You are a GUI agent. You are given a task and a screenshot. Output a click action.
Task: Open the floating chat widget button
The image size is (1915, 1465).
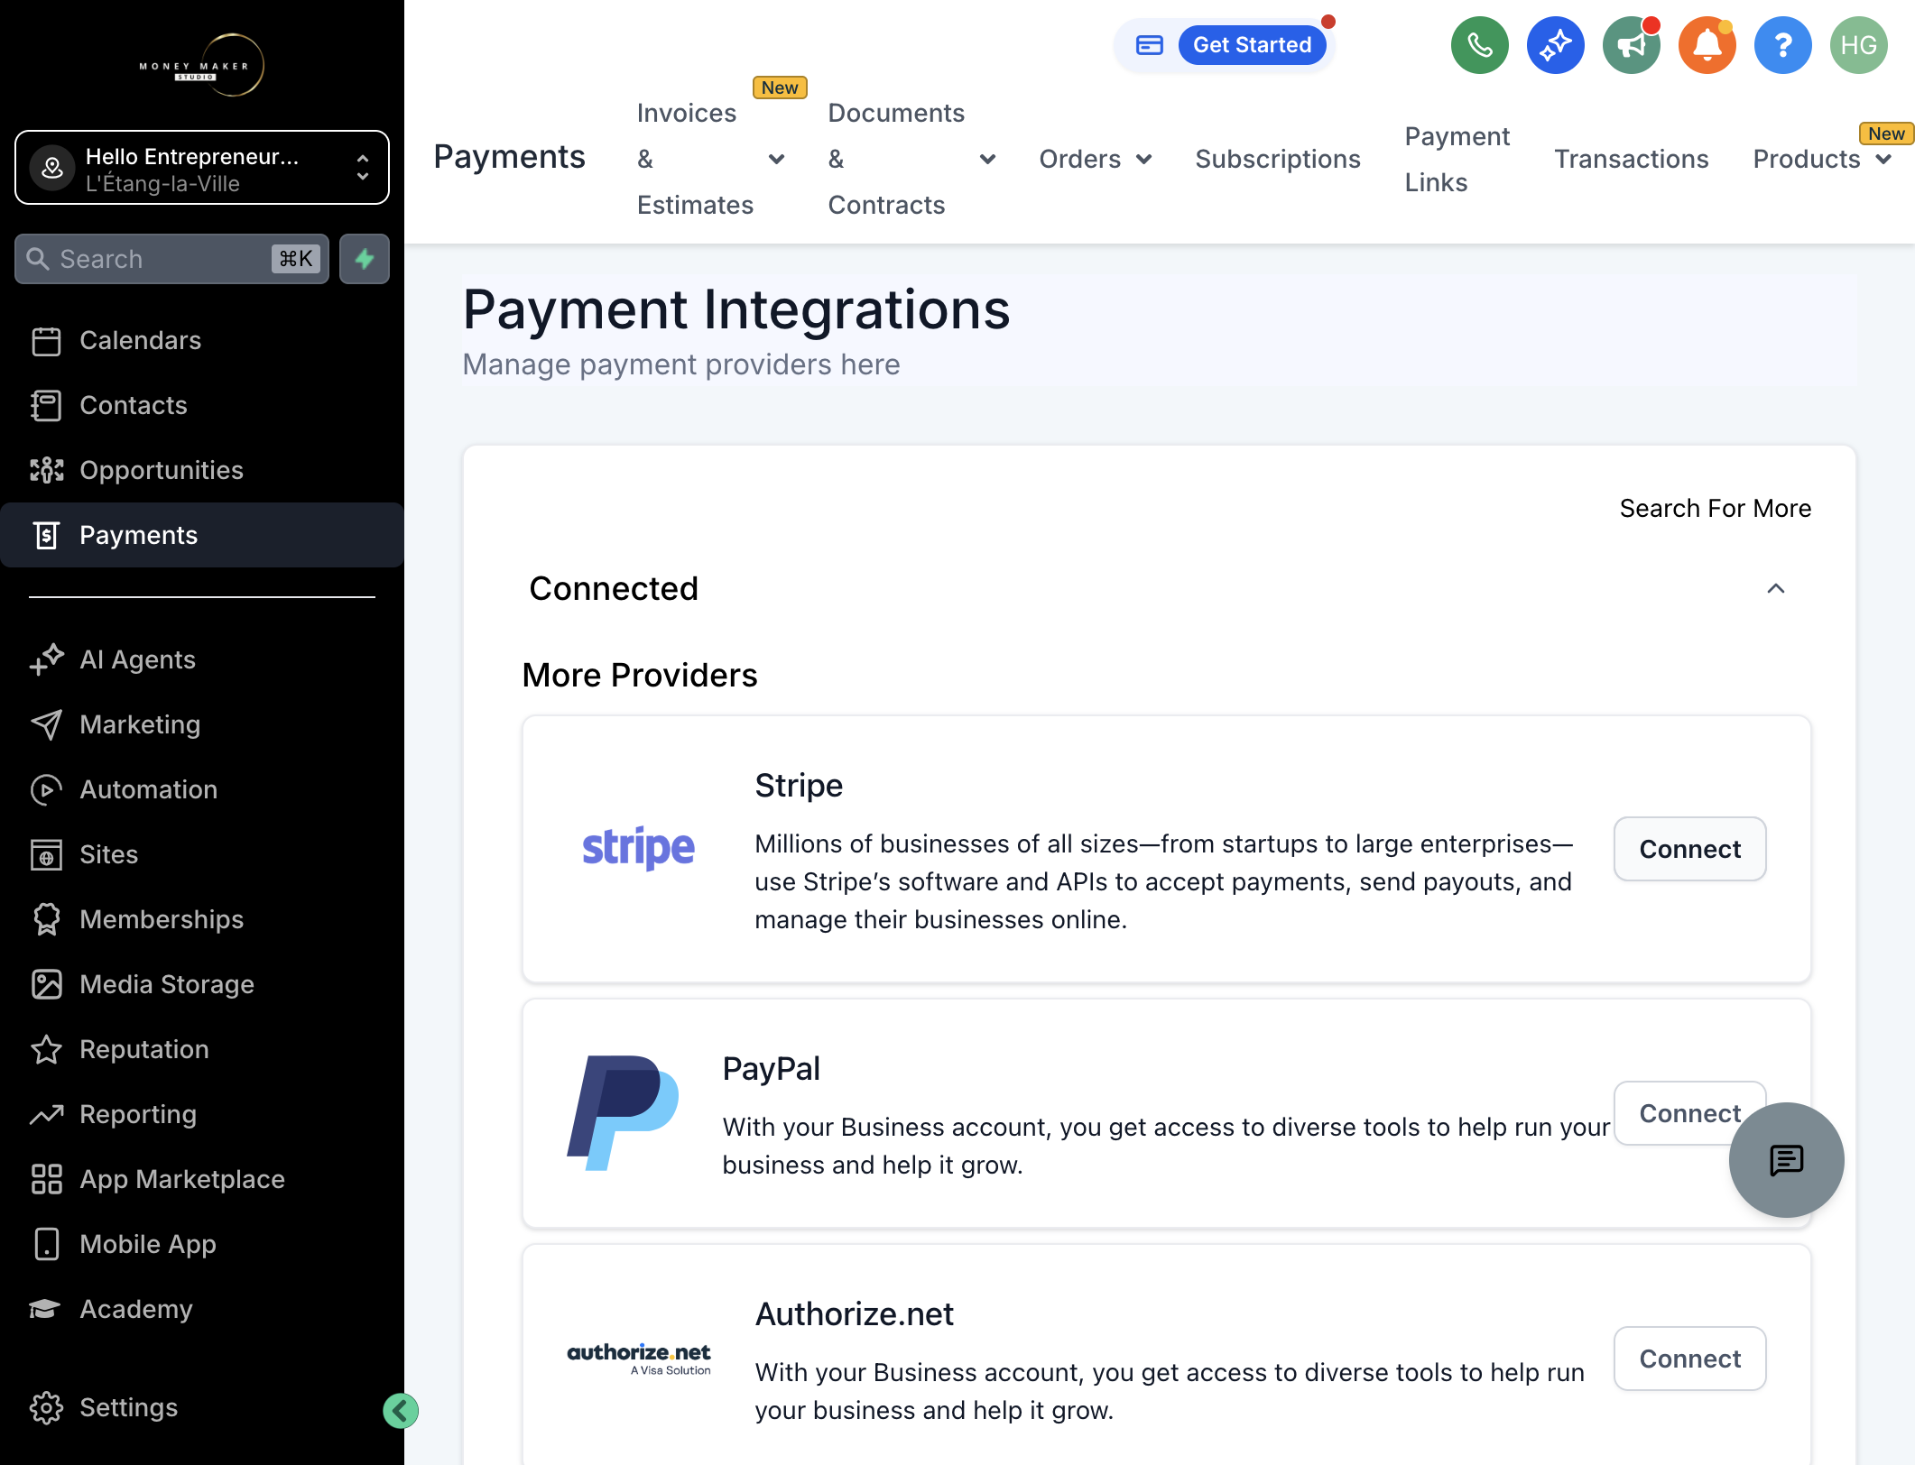[x=1786, y=1160]
